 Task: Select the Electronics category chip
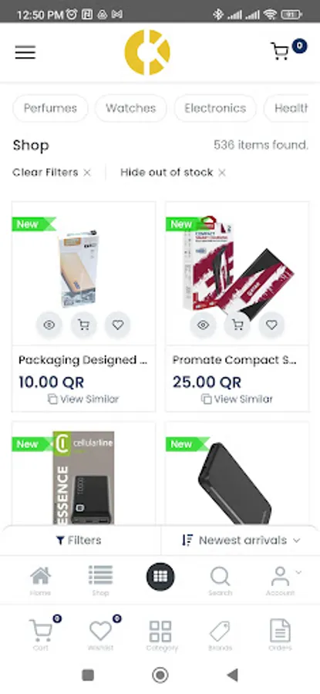(215, 109)
